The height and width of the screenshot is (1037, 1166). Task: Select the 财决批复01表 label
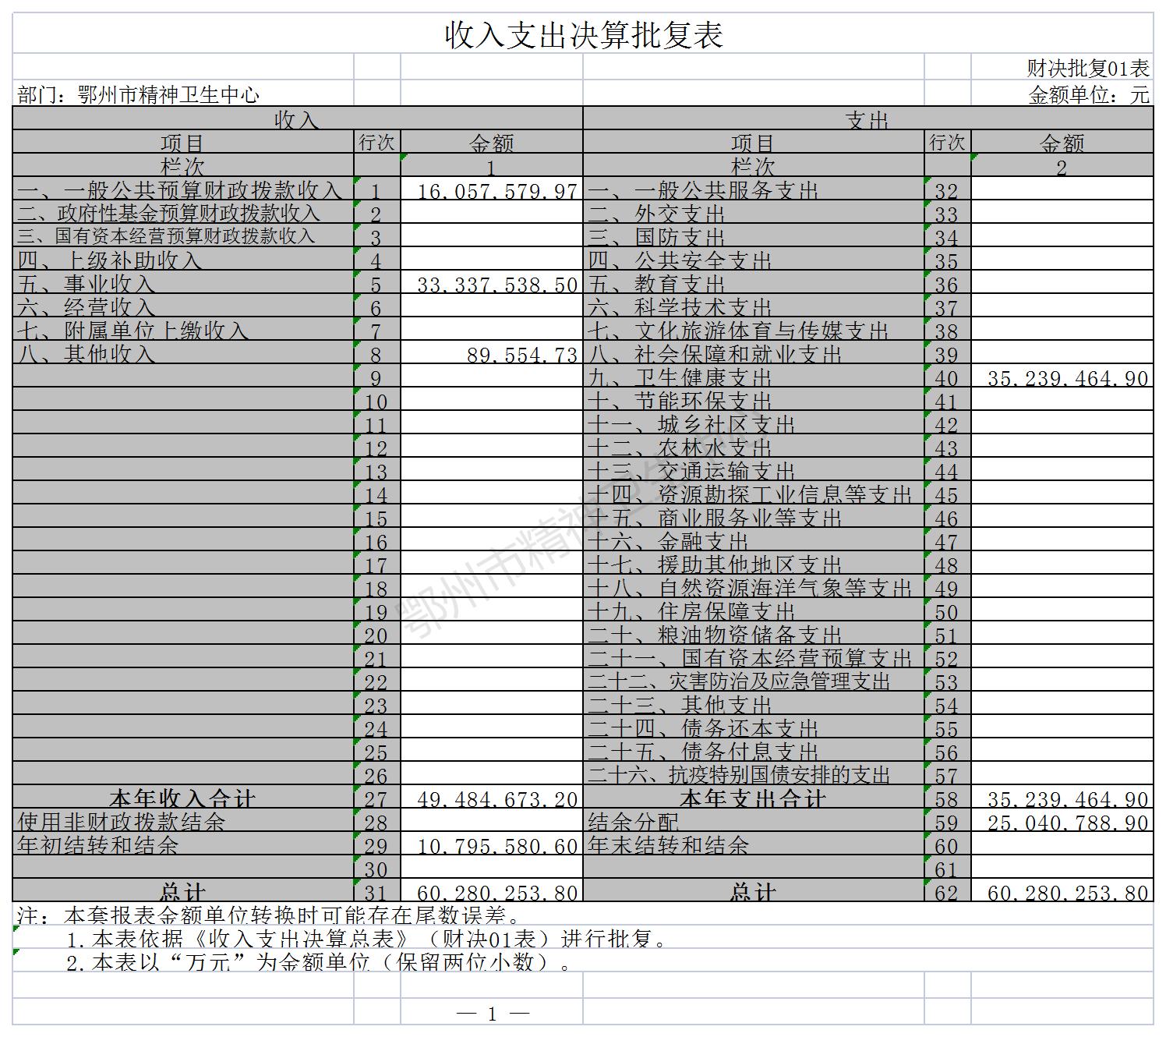pyautogui.click(x=1088, y=68)
